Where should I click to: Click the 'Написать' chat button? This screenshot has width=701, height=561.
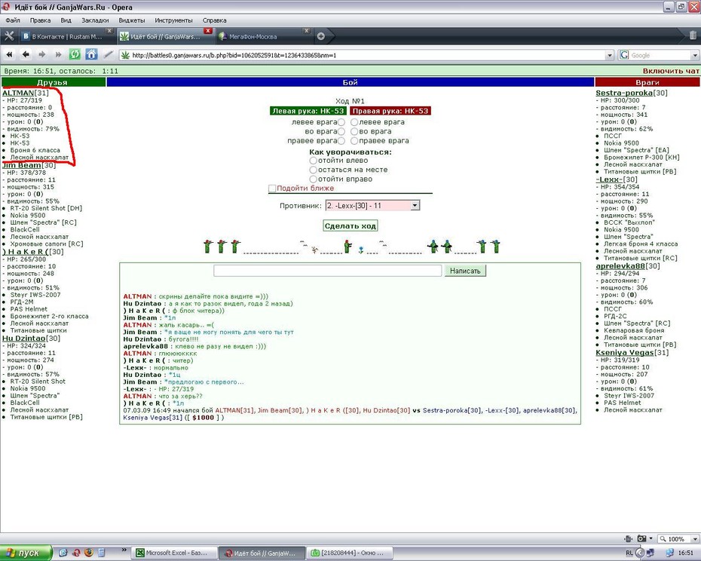pos(465,271)
